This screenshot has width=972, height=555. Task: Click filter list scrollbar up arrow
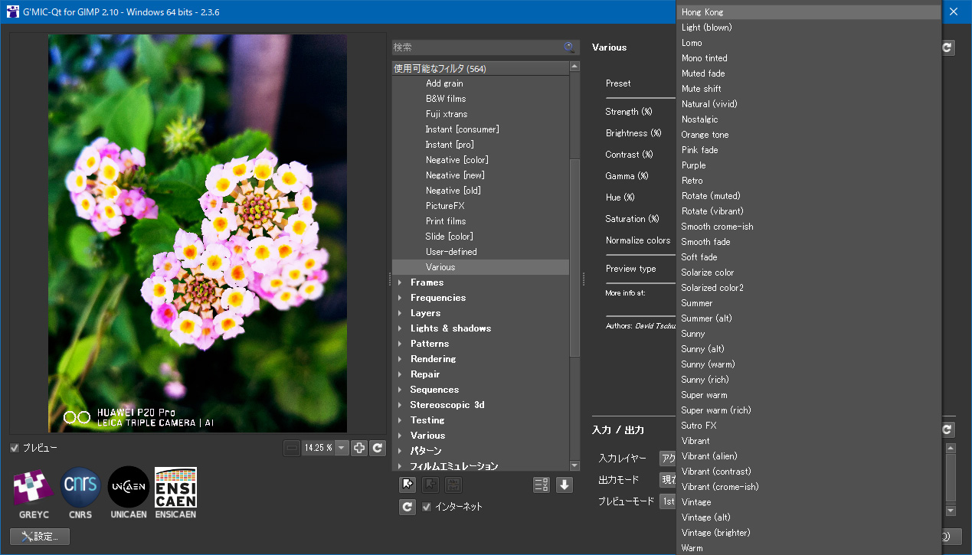(574, 67)
